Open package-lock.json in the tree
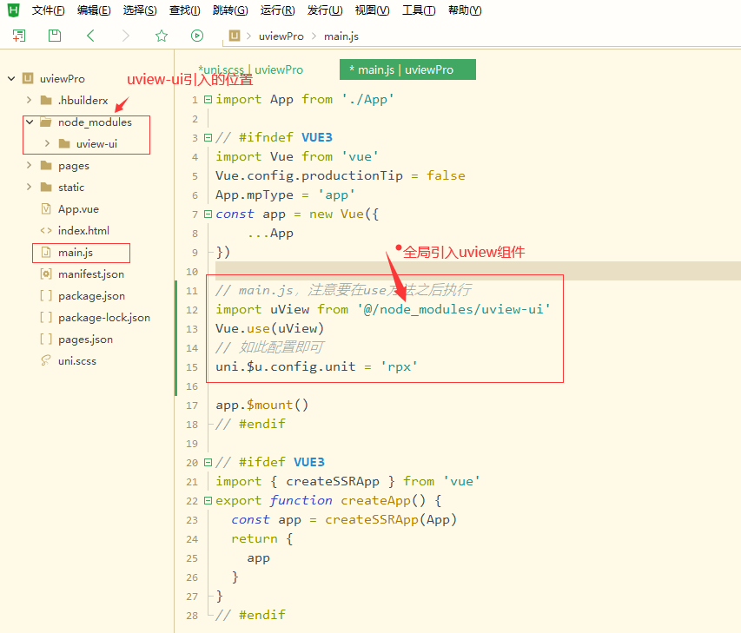 [x=104, y=318]
